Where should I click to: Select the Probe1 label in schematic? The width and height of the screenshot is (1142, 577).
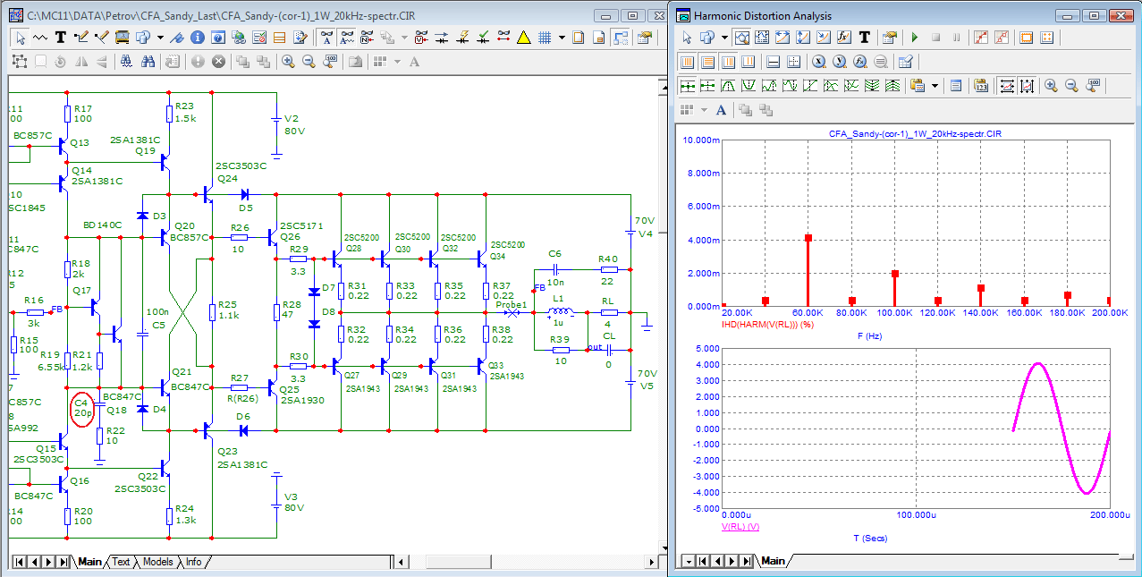click(512, 305)
